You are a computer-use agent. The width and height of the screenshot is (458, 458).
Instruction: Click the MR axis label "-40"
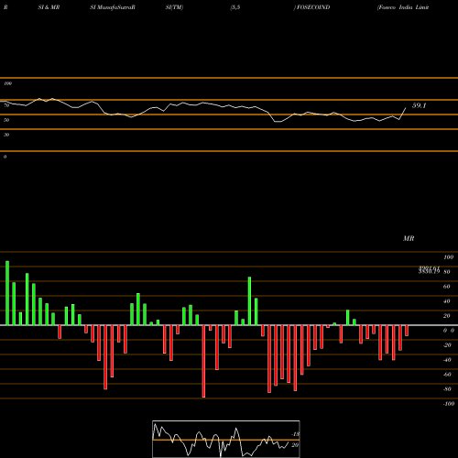447,360
